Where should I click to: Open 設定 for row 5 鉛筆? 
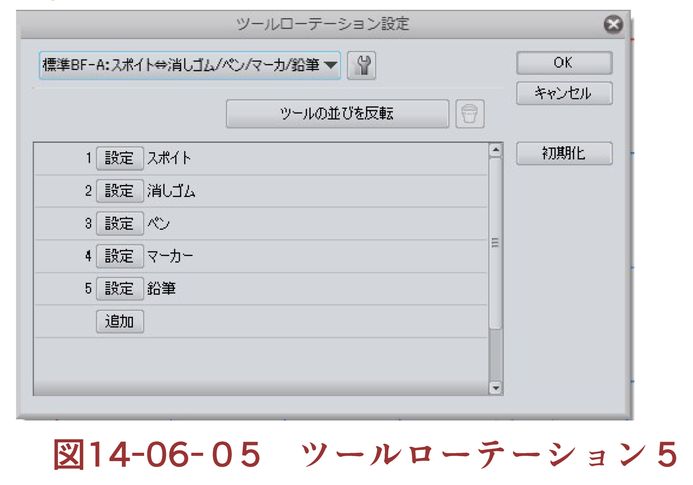[x=120, y=289]
